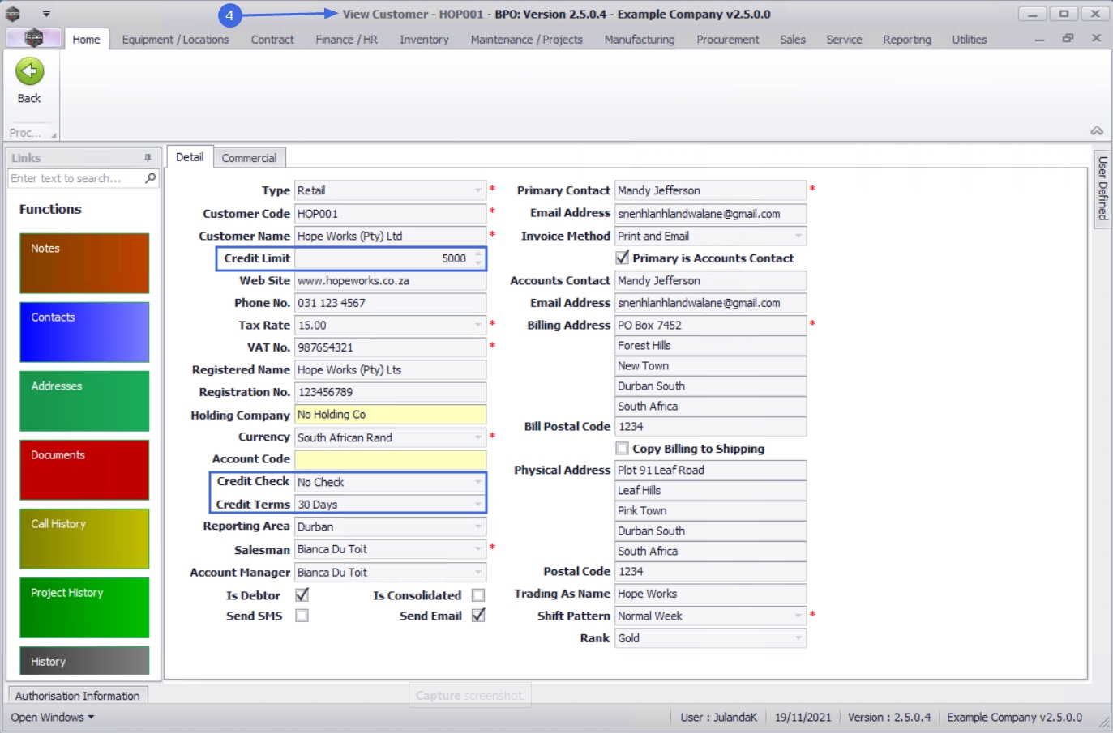The width and height of the screenshot is (1113, 733).
Task: Toggle the Is Debtor checkbox
Action: point(302,595)
